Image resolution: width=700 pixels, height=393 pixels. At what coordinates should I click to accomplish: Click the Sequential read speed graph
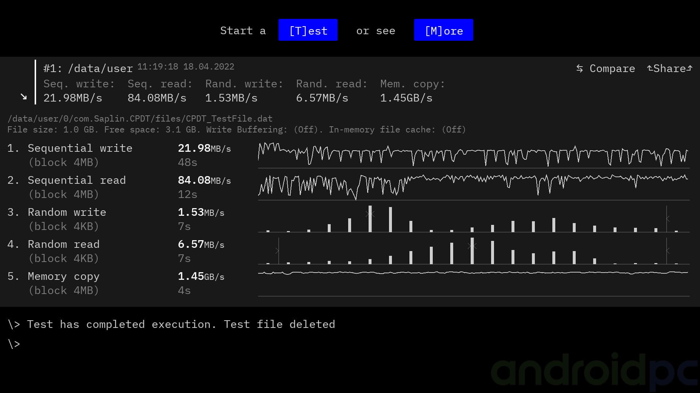click(x=474, y=187)
